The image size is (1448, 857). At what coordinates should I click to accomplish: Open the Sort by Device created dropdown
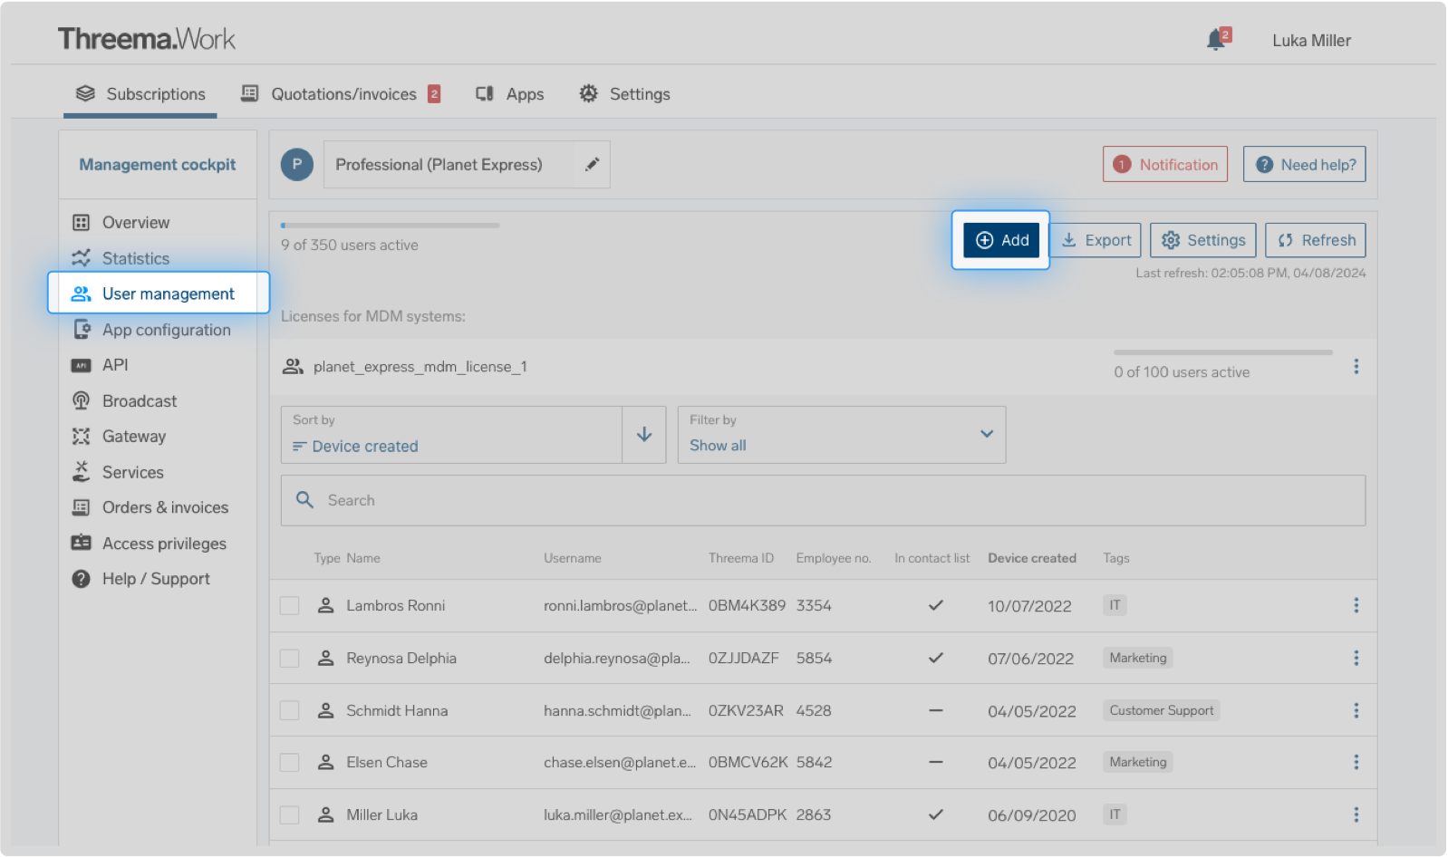point(451,435)
